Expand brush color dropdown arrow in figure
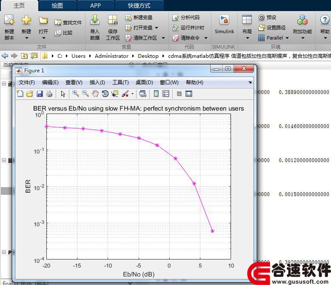The image size is (331, 285). click(133, 94)
